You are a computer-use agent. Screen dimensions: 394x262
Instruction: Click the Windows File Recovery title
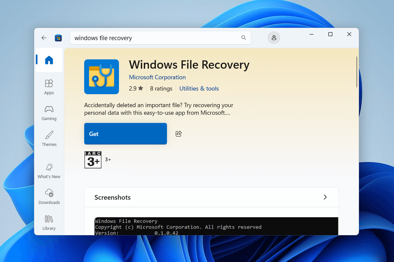tap(189, 65)
